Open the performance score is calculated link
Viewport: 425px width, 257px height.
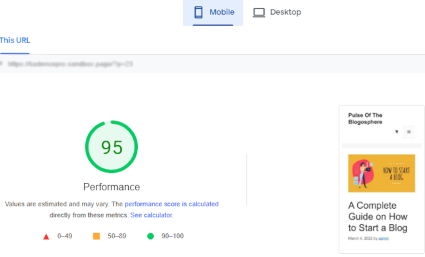click(x=171, y=204)
